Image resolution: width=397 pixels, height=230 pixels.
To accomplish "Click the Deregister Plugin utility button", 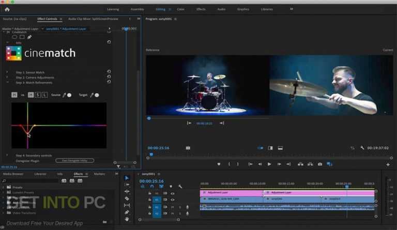I will click(x=74, y=160).
